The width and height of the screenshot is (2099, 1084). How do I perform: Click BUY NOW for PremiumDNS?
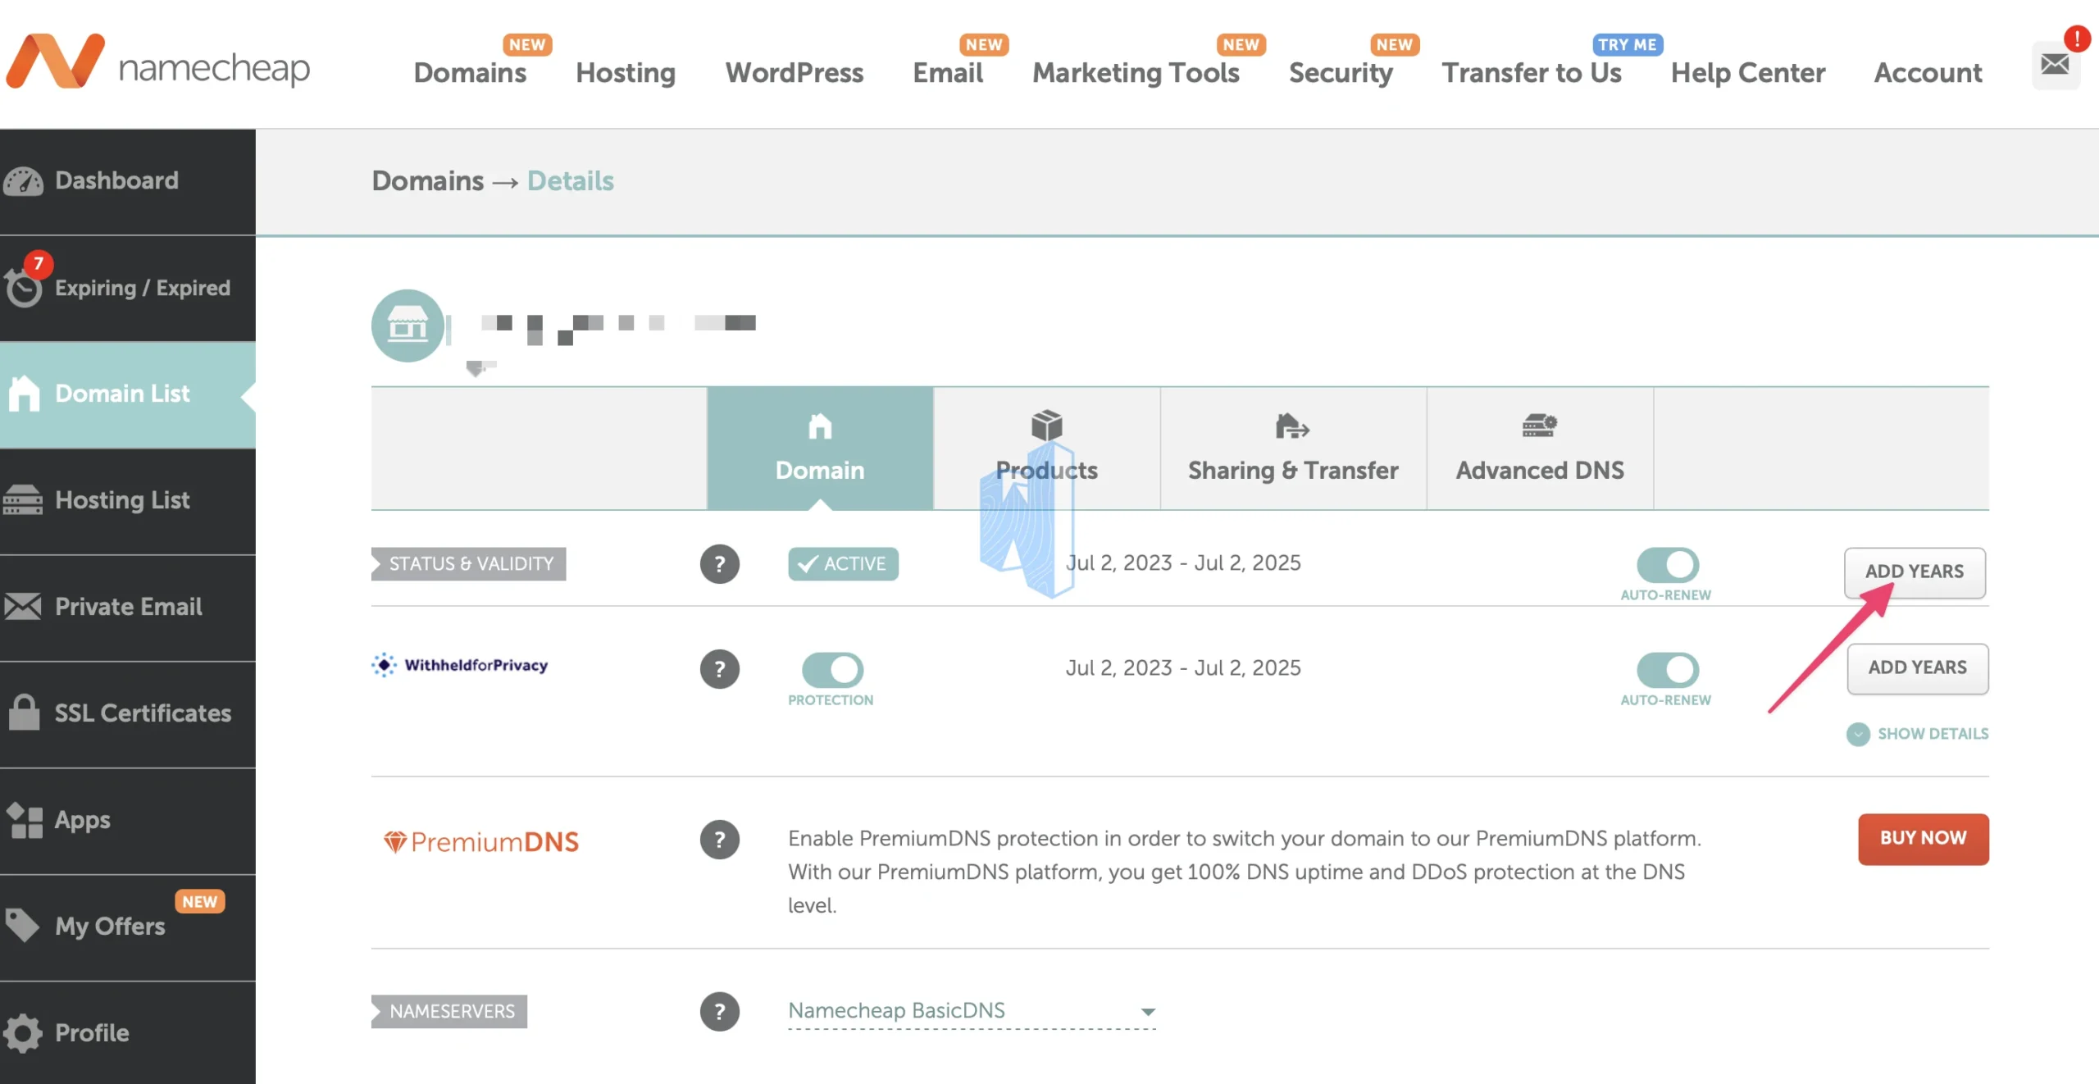click(x=1922, y=840)
